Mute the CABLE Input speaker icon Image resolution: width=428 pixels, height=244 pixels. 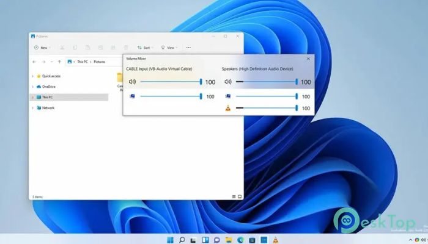point(131,82)
